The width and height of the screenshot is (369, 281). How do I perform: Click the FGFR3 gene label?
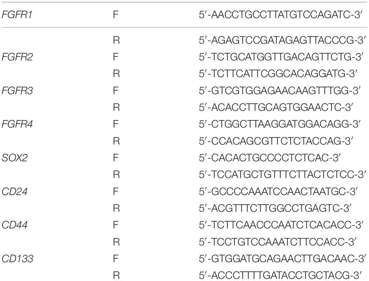pos(17,91)
